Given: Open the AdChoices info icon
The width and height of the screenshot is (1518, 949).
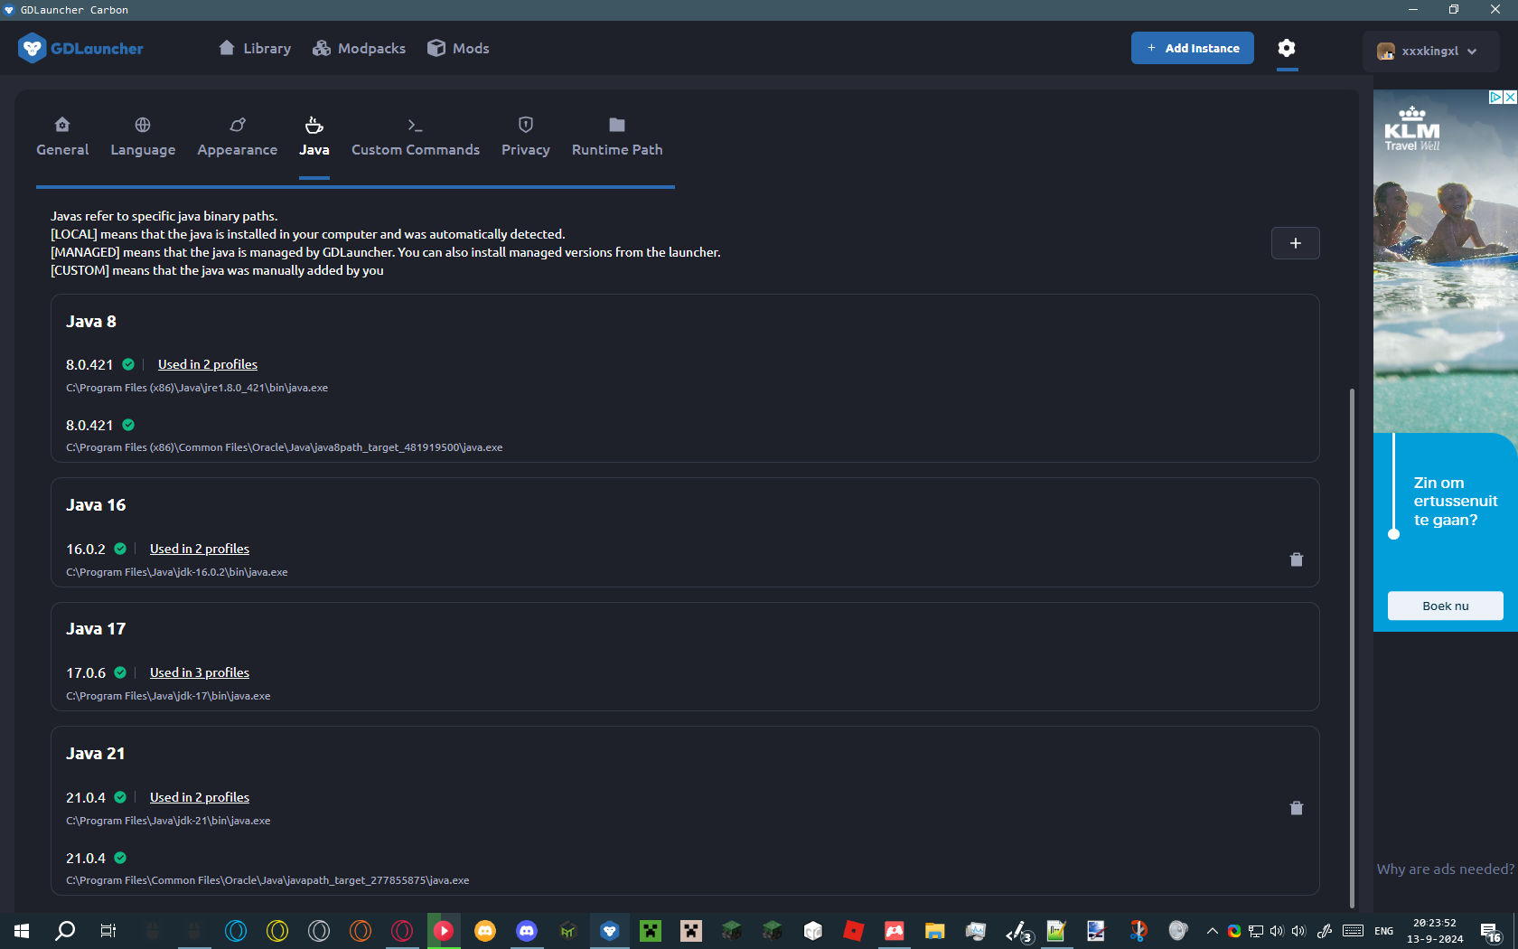Looking at the screenshot, I should point(1495,97).
